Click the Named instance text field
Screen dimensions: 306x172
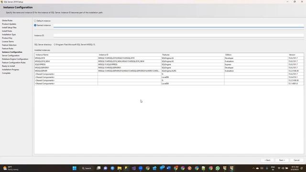(178, 25)
